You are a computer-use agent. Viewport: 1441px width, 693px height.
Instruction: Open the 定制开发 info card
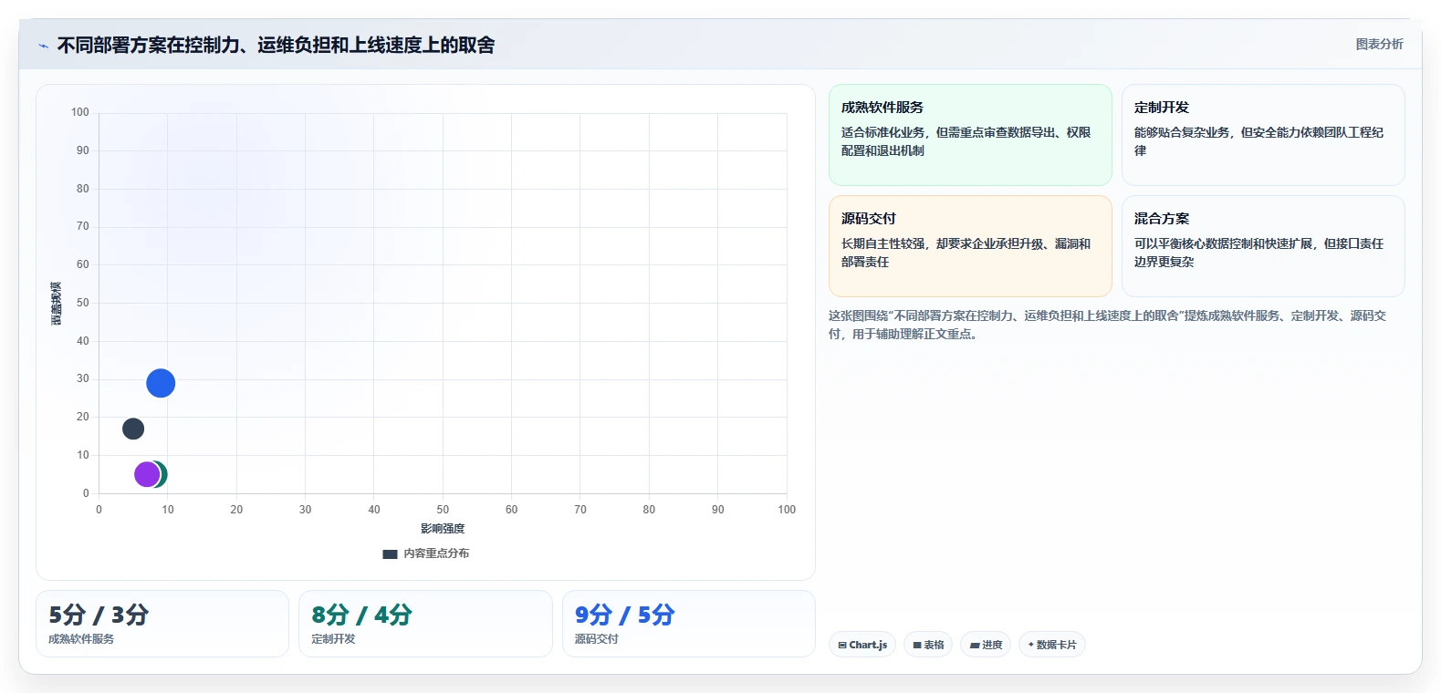coord(1263,135)
